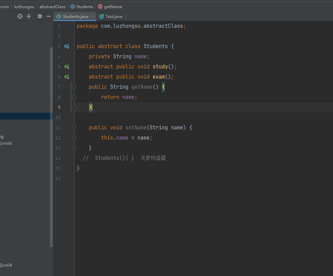Click the exam method name
This screenshot has width=333, height=276.
[159, 77]
